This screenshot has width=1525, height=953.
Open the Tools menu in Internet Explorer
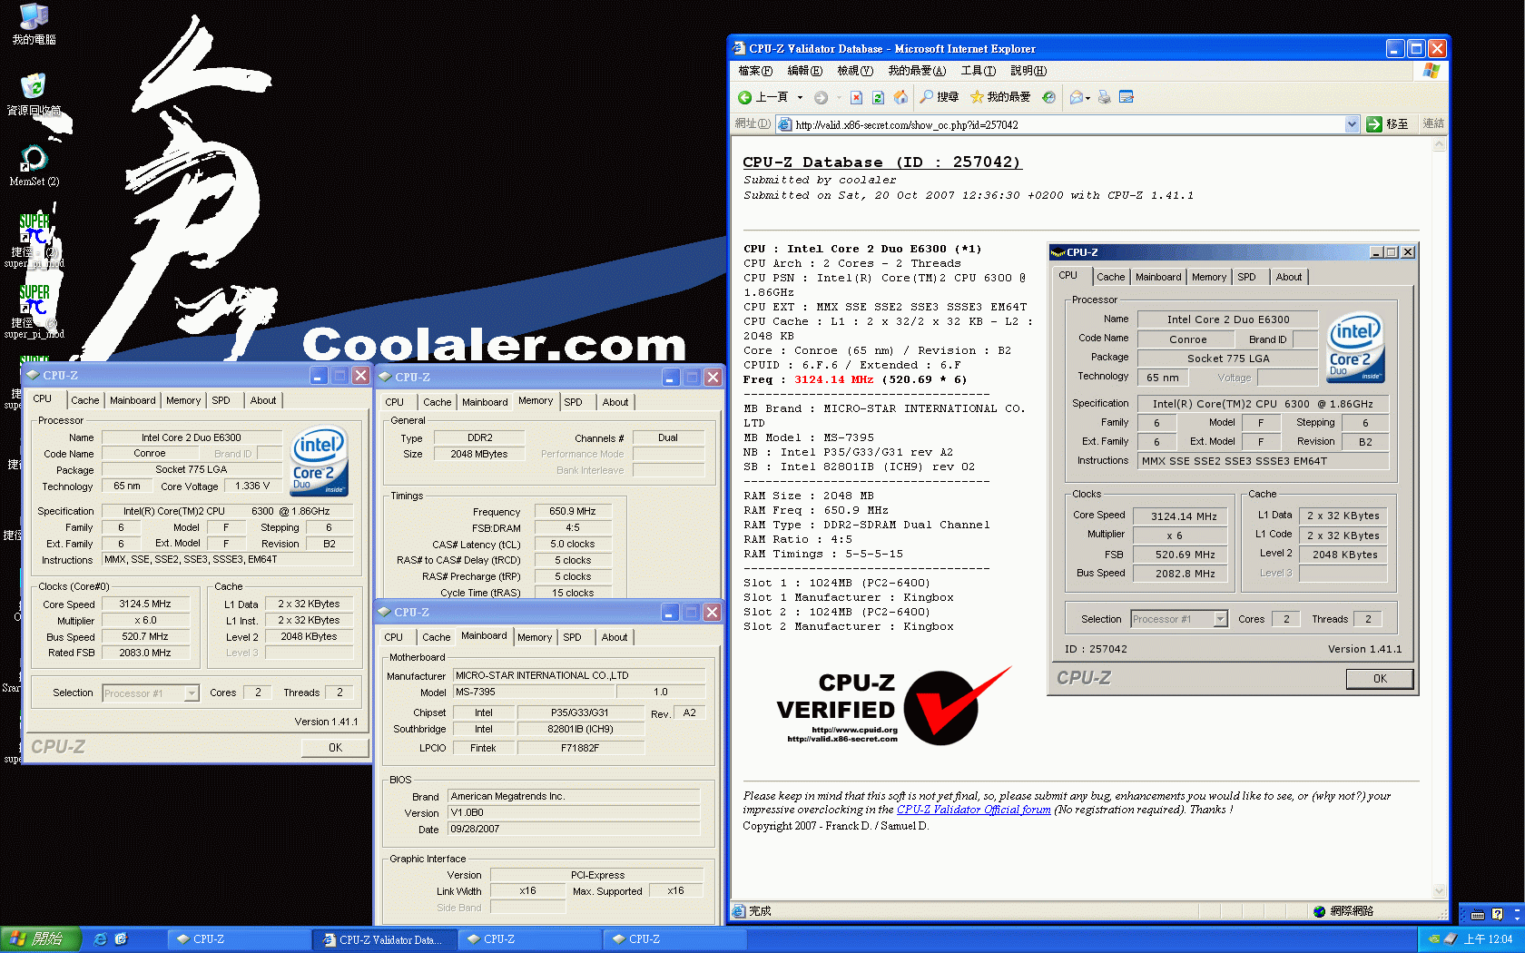[979, 71]
